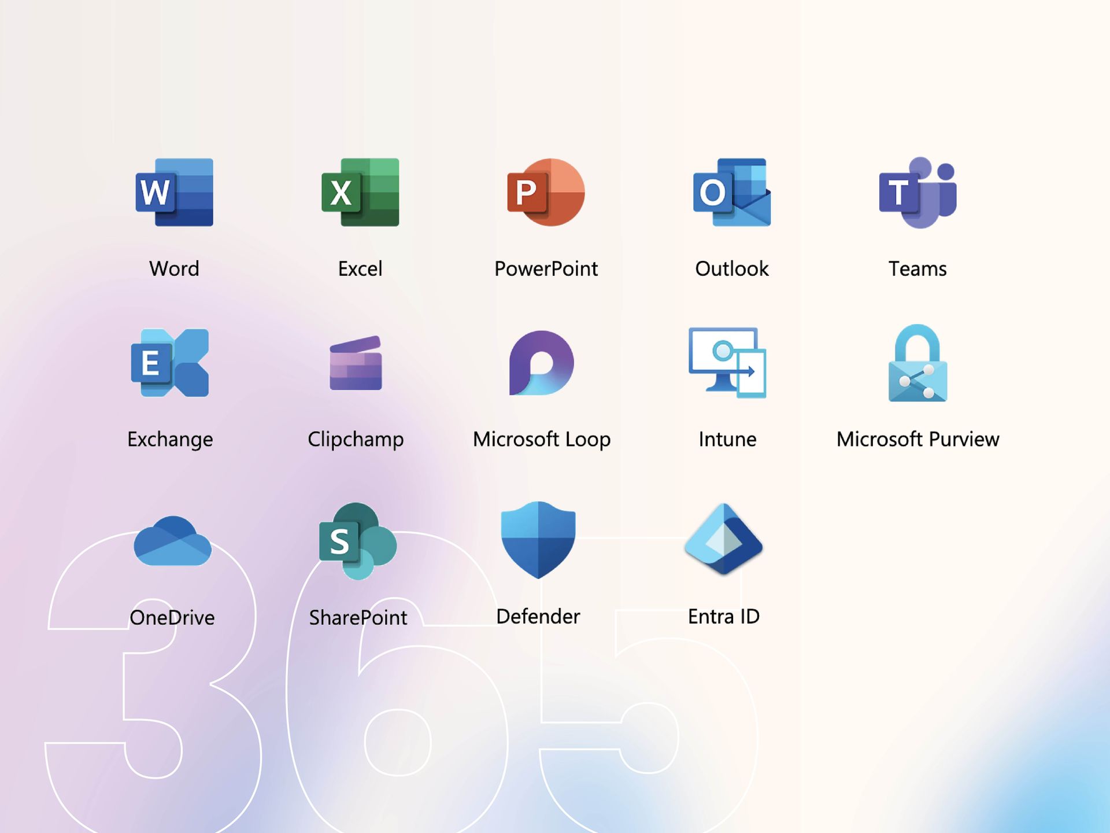The image size is (1110, 833).
Task: Select the Intune label text
Action: 727,439
